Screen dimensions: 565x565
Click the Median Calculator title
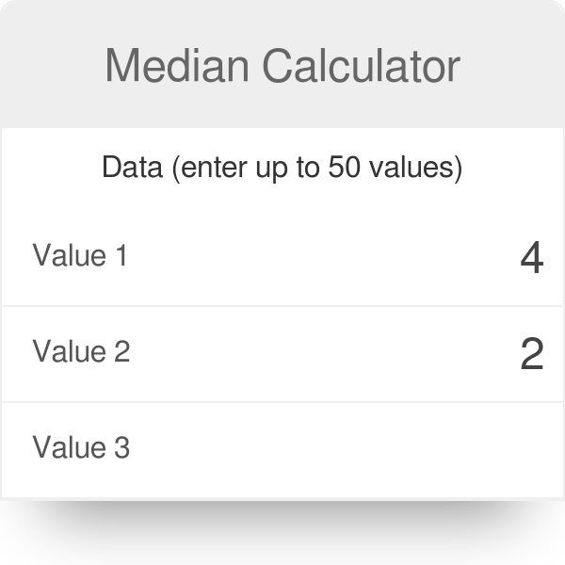[x=282, y=66]
